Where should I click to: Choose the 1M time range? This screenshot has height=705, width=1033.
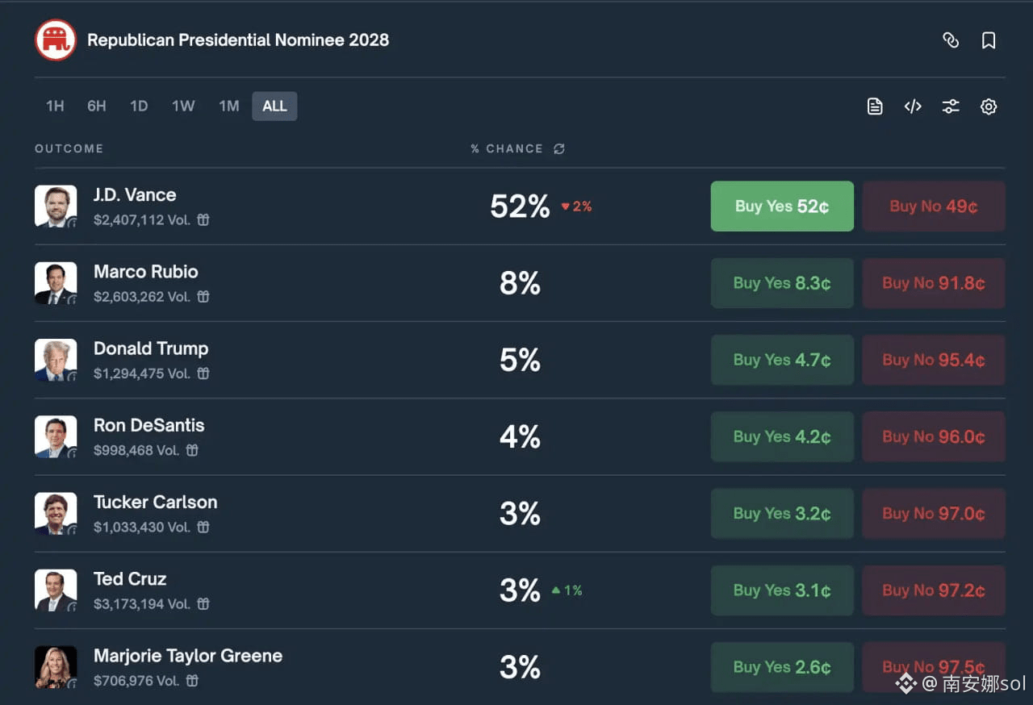(229, 106)
